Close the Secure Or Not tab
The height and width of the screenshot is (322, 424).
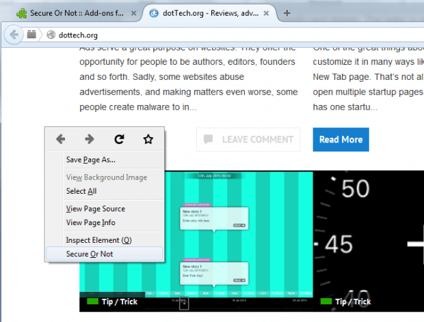[133, 13]
